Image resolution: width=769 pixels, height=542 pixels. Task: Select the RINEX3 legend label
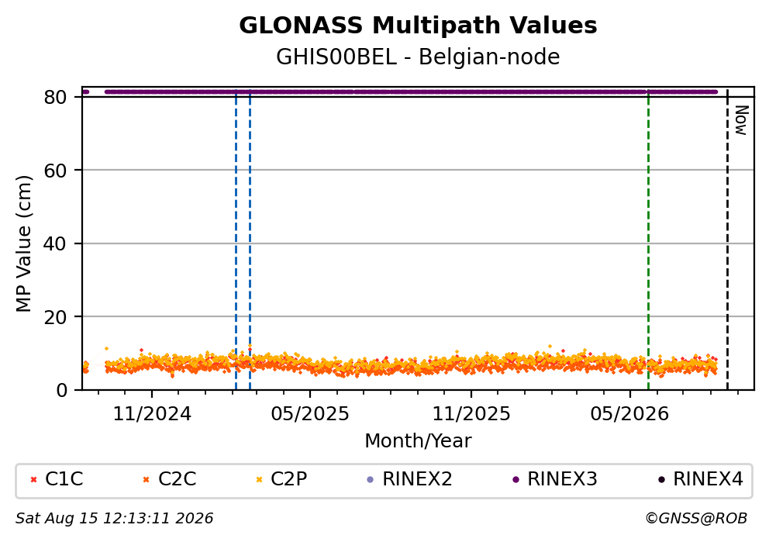562,479
